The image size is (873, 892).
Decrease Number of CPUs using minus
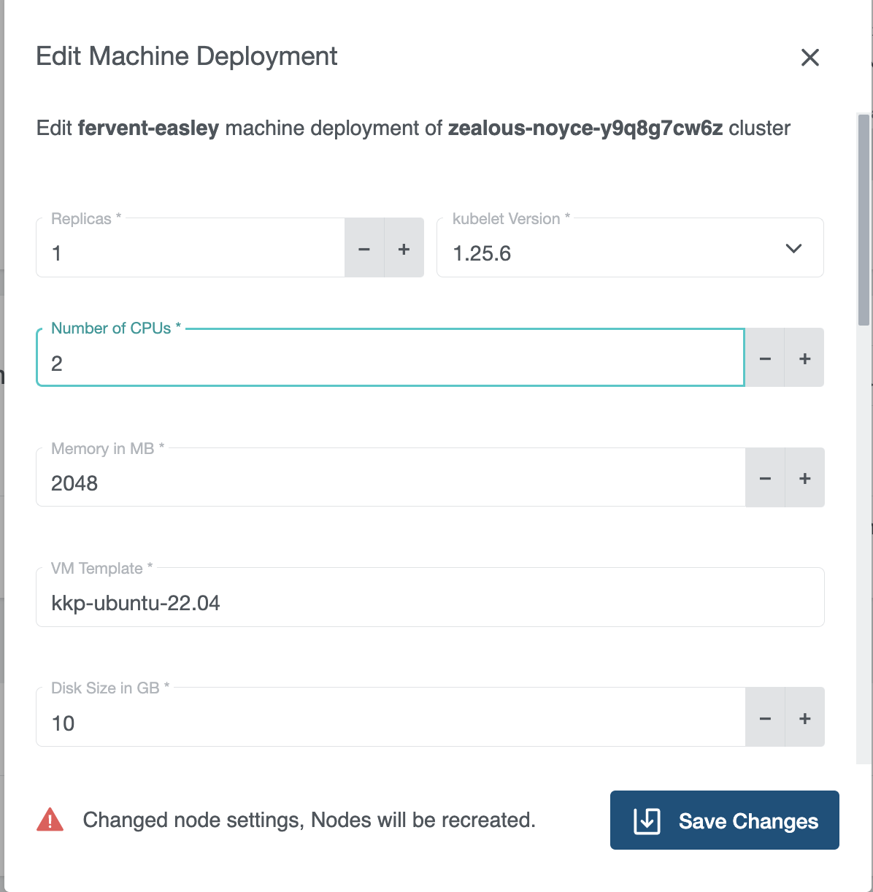coord(765,358)
